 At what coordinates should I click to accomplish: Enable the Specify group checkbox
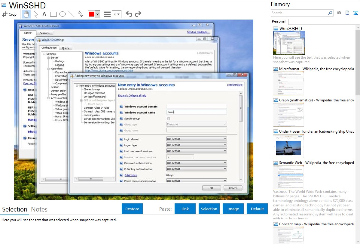tap(168, 119)
